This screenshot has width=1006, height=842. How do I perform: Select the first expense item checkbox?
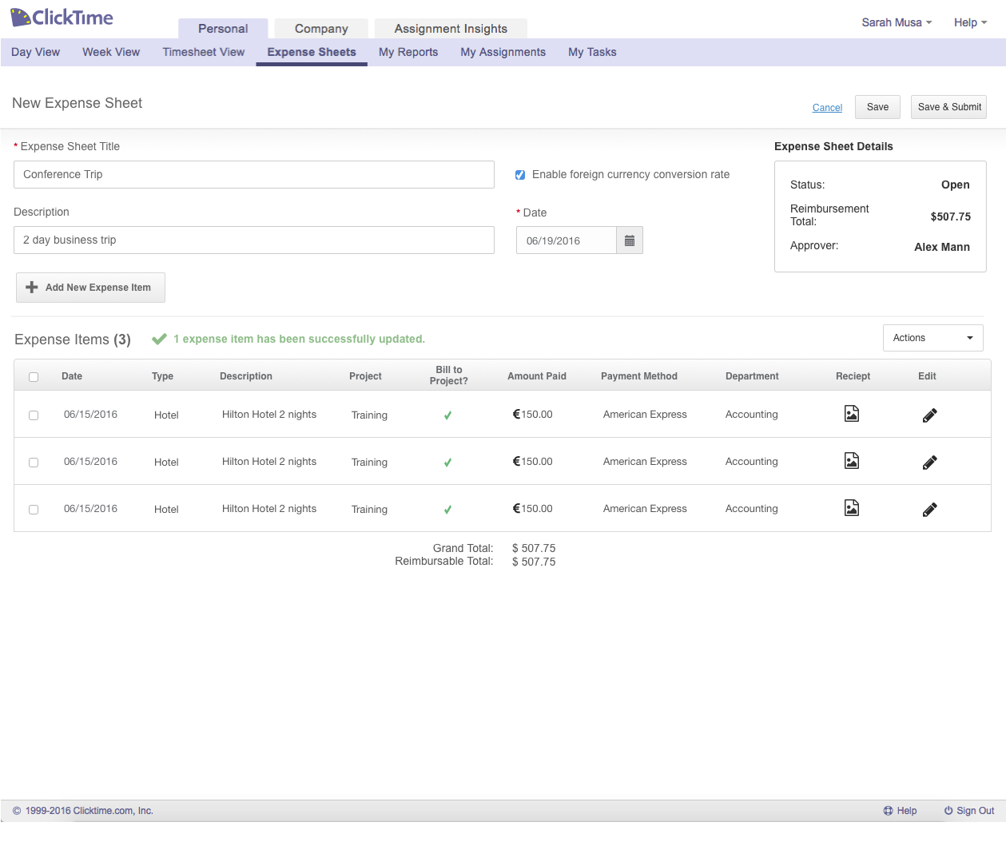point(34,415)
